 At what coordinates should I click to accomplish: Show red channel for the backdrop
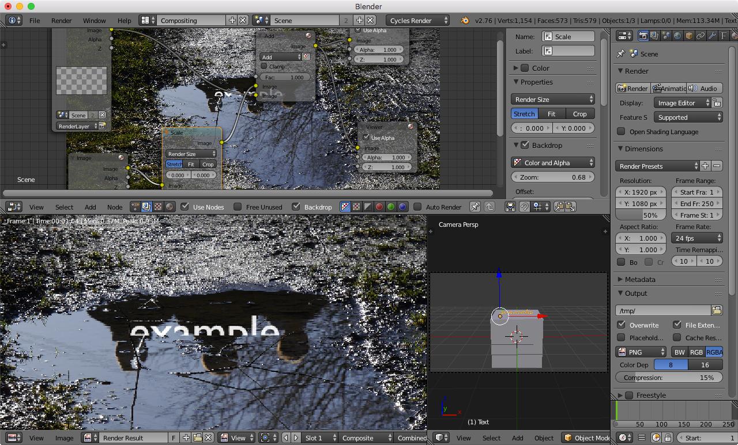[379, 207]
